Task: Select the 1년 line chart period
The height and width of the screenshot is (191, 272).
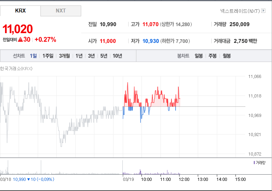Action: tap(79, 56)
